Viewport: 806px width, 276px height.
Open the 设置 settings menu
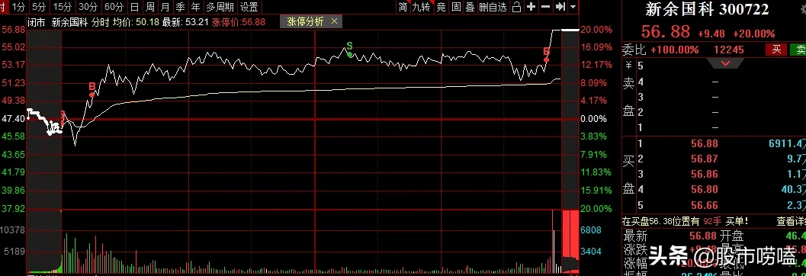(x=249, y=7)
